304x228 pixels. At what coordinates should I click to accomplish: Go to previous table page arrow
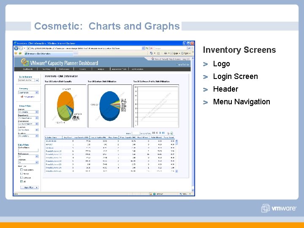coord(157,133)
